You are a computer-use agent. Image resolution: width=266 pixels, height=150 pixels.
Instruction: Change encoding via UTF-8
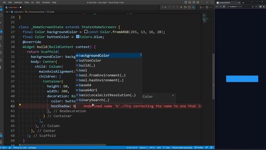(152, 147)
